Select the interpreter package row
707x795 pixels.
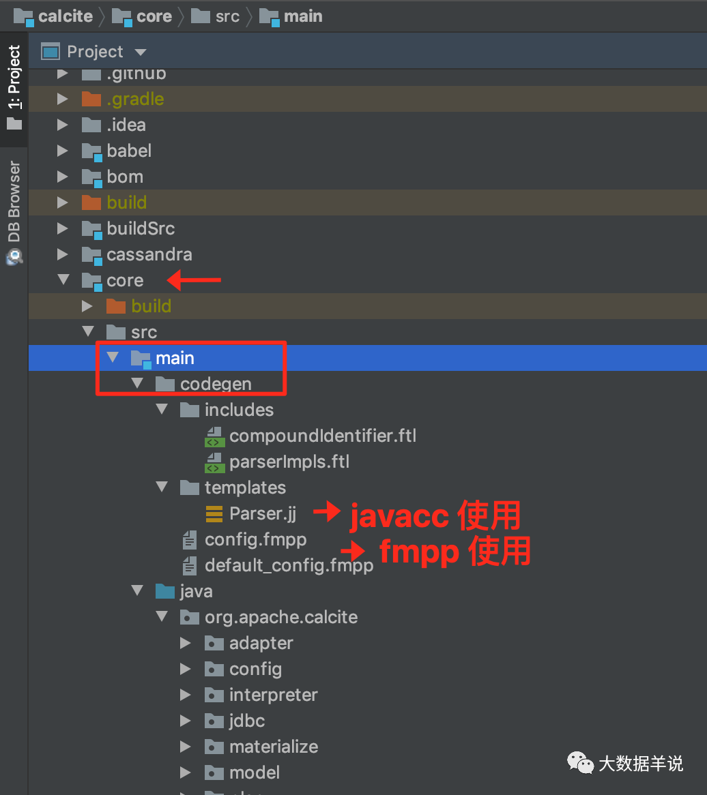coord(367,695)
